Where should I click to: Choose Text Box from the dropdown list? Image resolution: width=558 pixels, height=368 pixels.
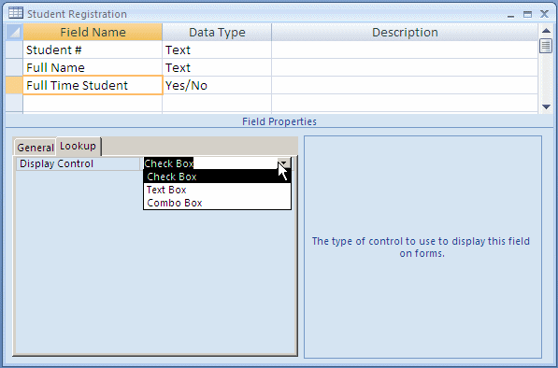(x=217, y=190)
